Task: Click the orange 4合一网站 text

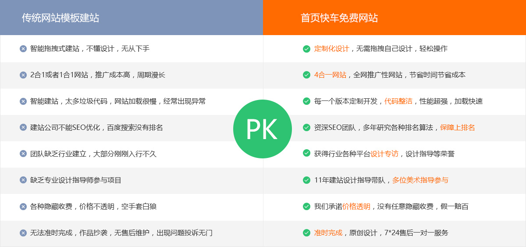Action: 331,75
